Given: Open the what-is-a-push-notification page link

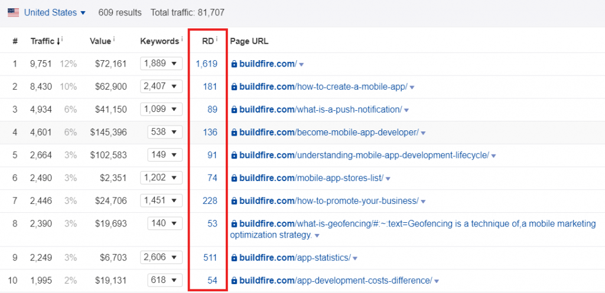Looking at the screenshot, I should coord(320,110).
